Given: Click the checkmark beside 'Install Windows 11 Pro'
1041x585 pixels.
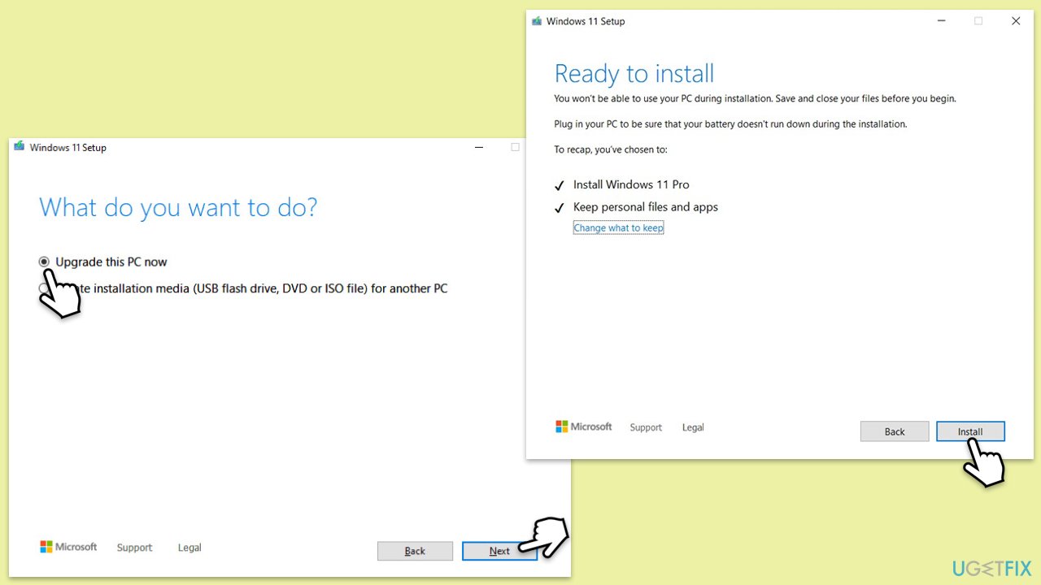Looking at the screenshot, I should 560,185.
